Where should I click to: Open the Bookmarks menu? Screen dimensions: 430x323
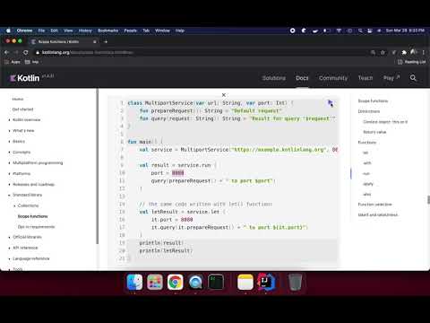pyautogui.click(x=107, y=31)
